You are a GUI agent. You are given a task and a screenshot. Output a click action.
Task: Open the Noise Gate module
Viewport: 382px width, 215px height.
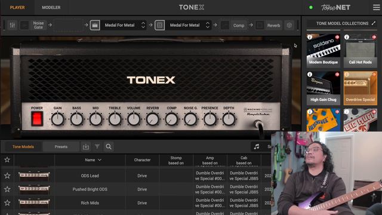[x=38, y=25]
